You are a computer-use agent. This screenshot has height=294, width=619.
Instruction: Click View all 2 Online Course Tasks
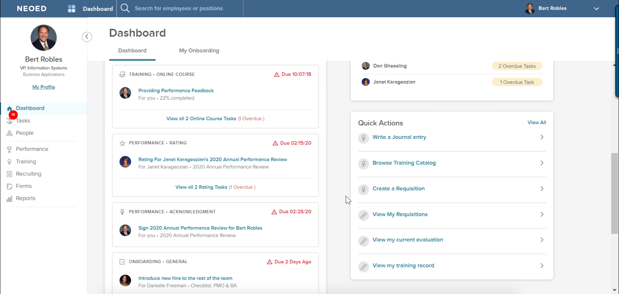(x=201, y=119)
